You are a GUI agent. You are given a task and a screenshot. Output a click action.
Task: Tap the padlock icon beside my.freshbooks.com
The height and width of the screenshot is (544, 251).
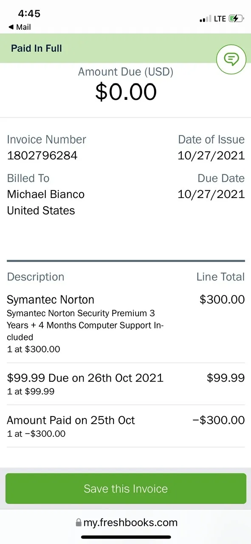click(x=78, y=522)
